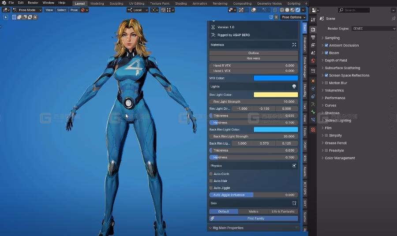Open the viewport shading options dropdown arrow
The image size is (397, 236).
(x=303, y=10)
